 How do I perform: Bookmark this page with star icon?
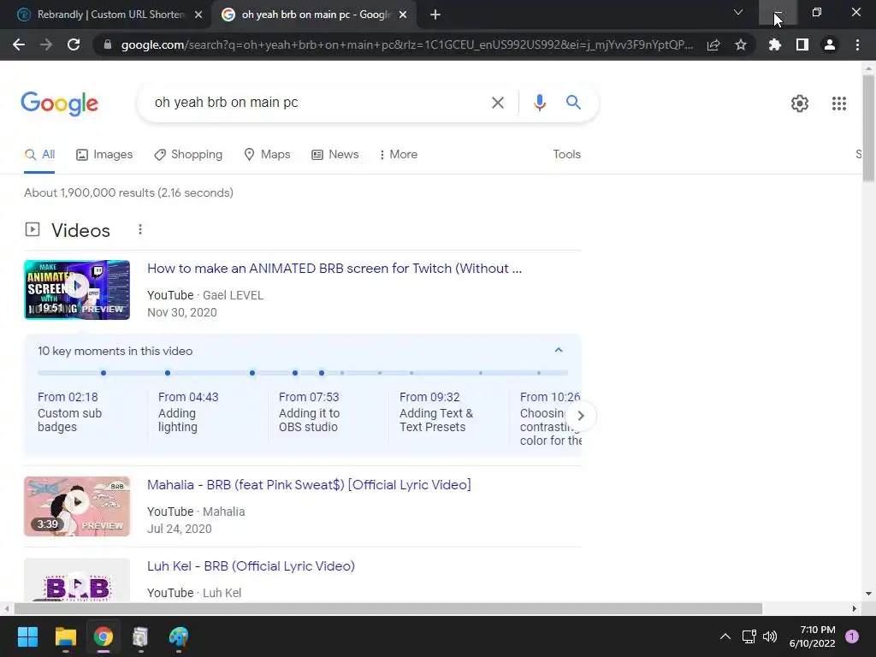pos(741,44)
